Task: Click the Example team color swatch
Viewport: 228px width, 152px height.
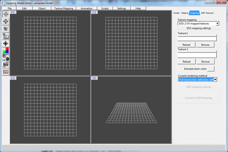Action: point(211,69)
